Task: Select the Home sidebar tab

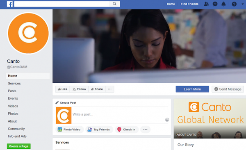Action: pyautogui.click(x=28, y=76)
